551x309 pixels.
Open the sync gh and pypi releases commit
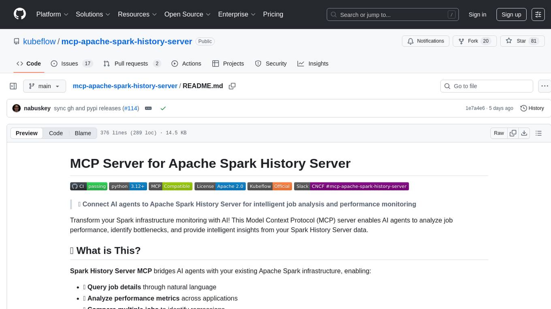pyautogui.click(x=87, y=108)
